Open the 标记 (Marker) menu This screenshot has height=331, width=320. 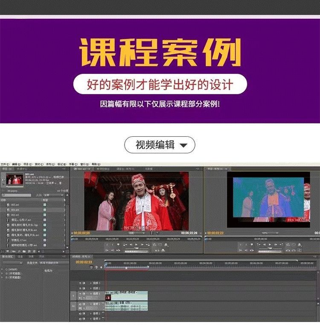point(62,164)
